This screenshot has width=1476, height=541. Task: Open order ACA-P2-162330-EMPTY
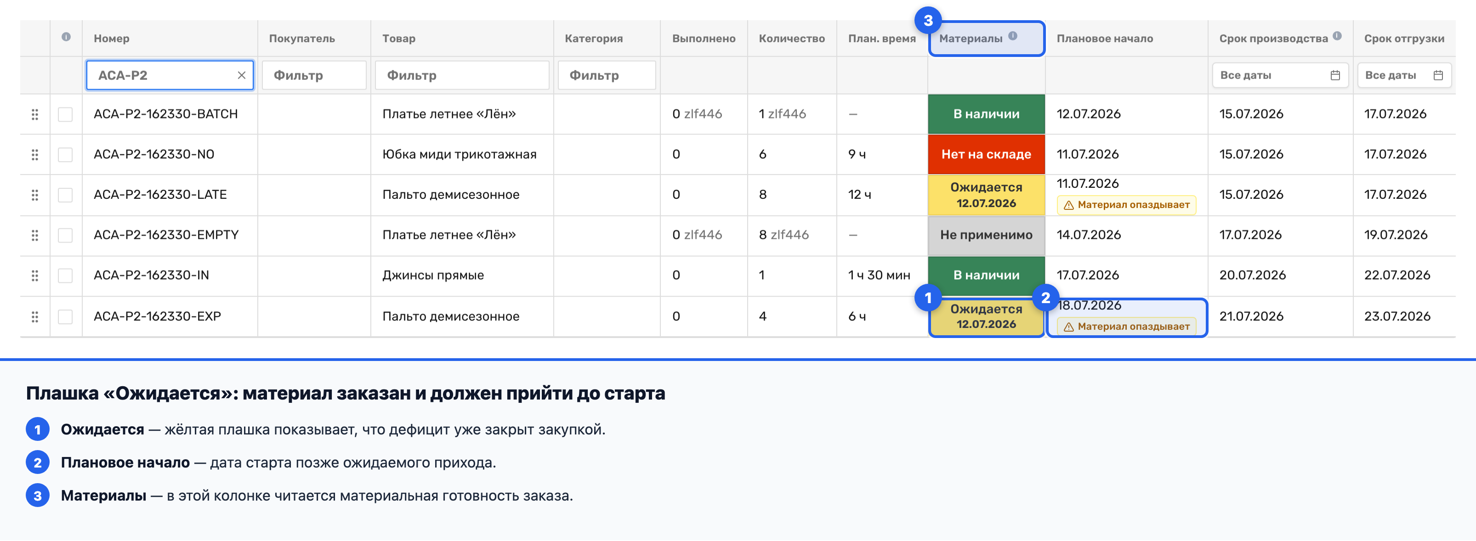point(166,235)
